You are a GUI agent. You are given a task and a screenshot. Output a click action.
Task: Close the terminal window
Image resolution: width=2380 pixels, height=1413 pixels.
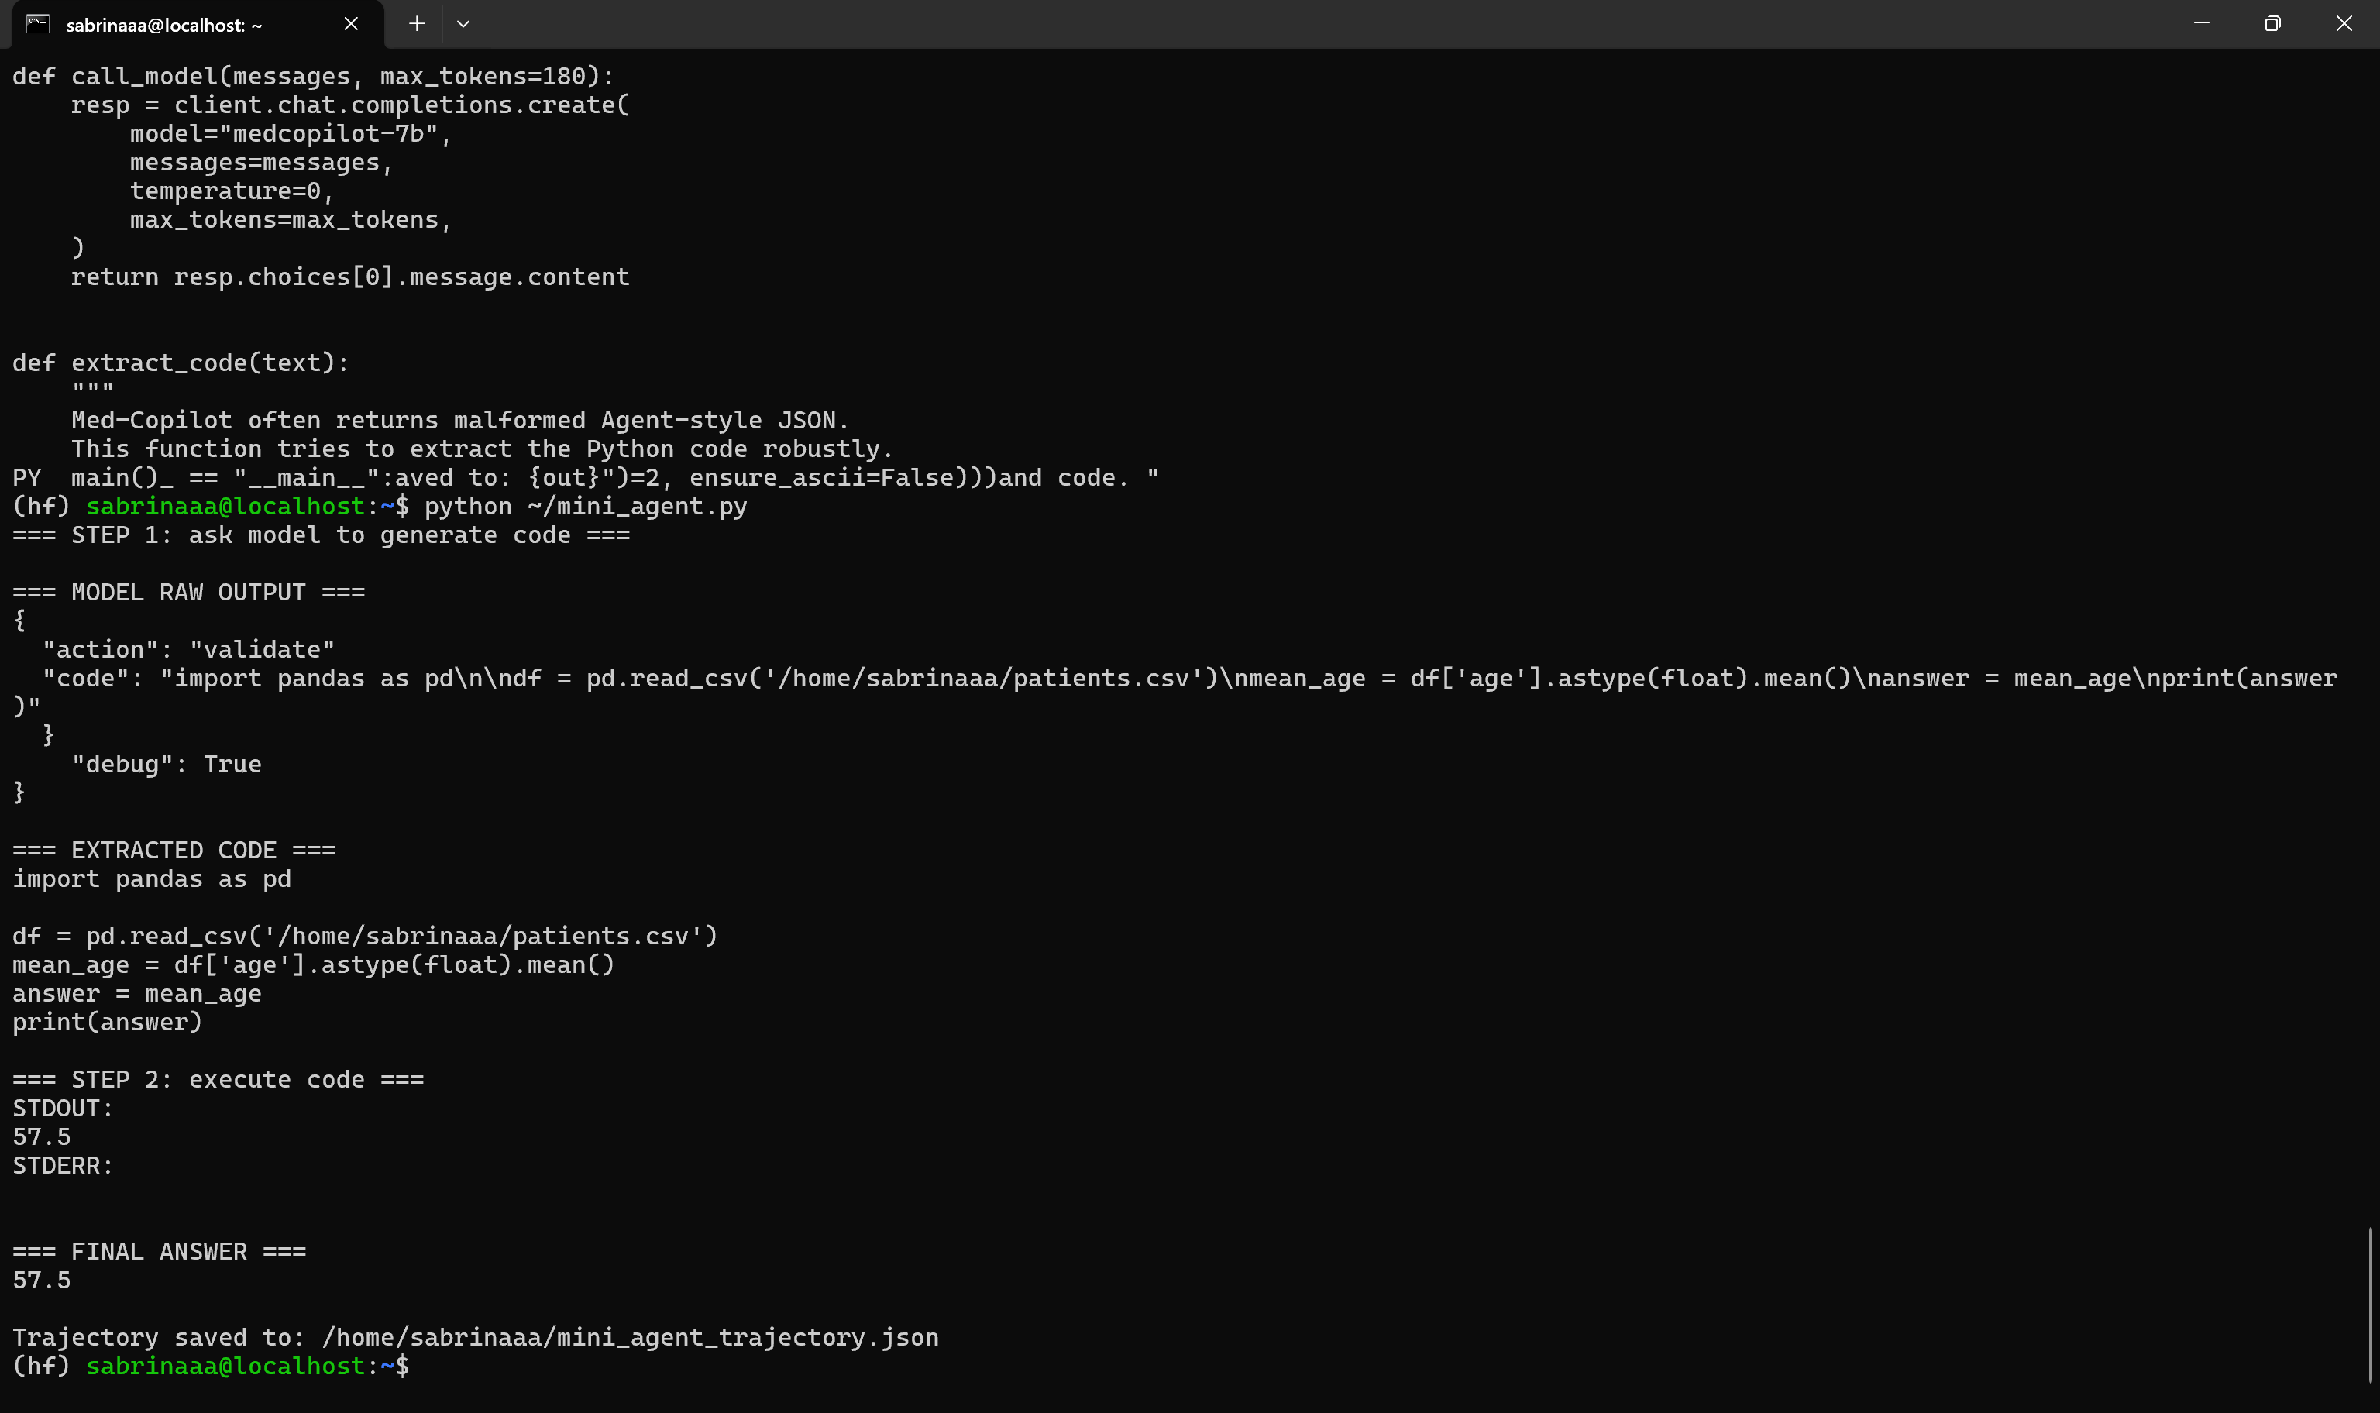pyautogui.click(x=2344, y=24)
